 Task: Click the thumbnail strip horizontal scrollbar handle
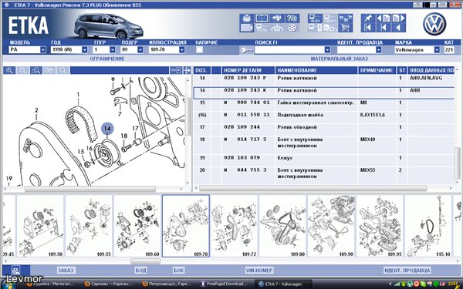pyautogui.click(x=145, y=261)
